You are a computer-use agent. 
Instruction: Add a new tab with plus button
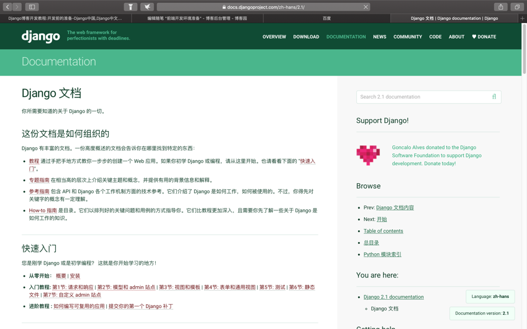click(522, 19)
